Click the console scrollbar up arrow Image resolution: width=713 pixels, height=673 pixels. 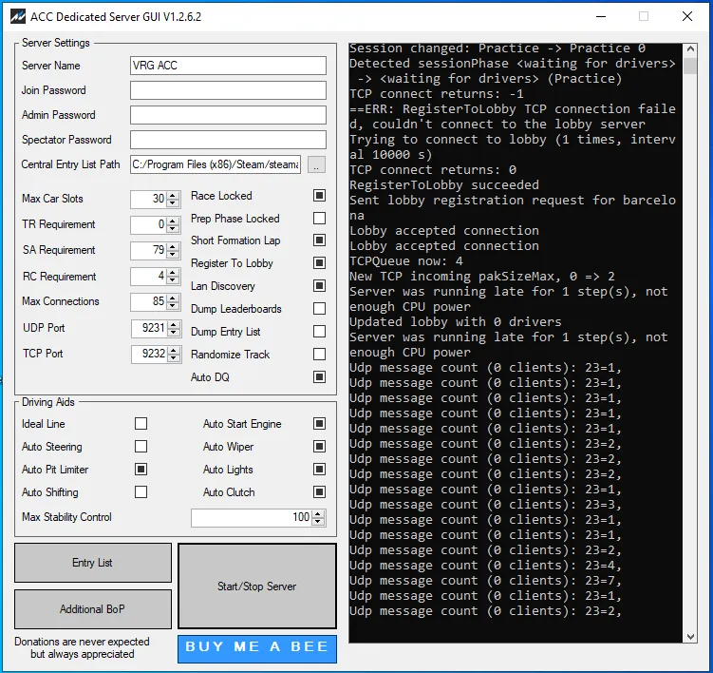(690, 48)
